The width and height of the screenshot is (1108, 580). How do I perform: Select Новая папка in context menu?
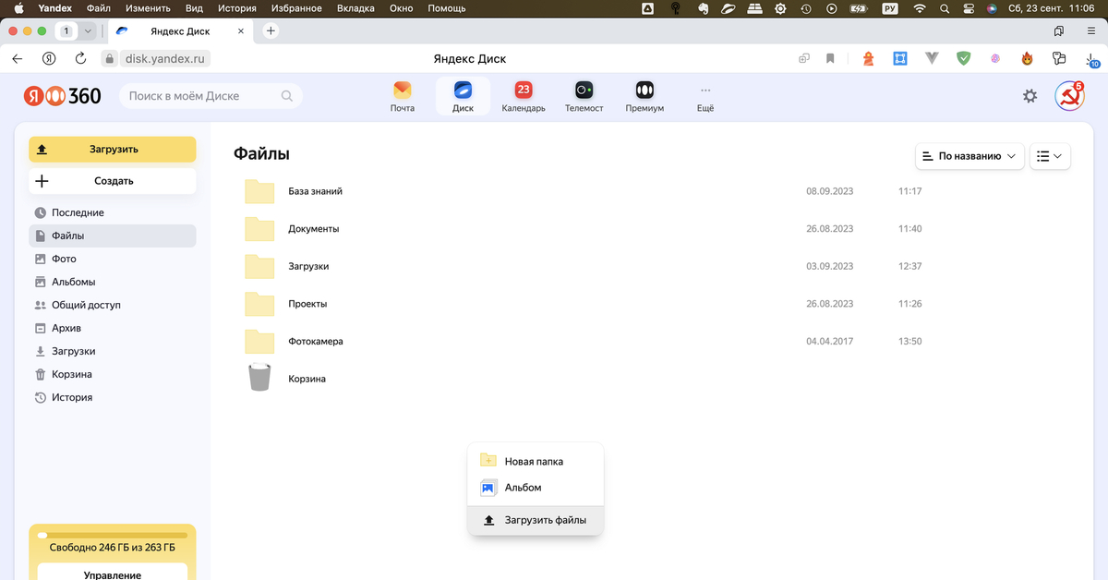[534, 461]
